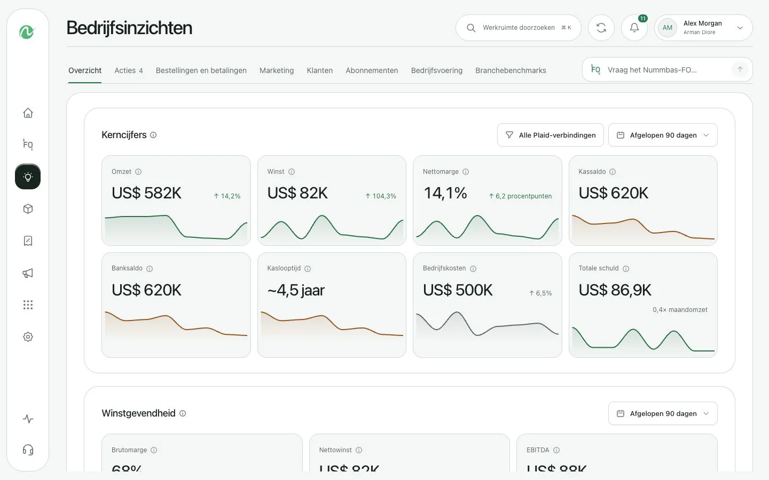Screen dimensions: 769x480
Task: Open the Bestellingen en betalingen tab
Action: [201, 70]
